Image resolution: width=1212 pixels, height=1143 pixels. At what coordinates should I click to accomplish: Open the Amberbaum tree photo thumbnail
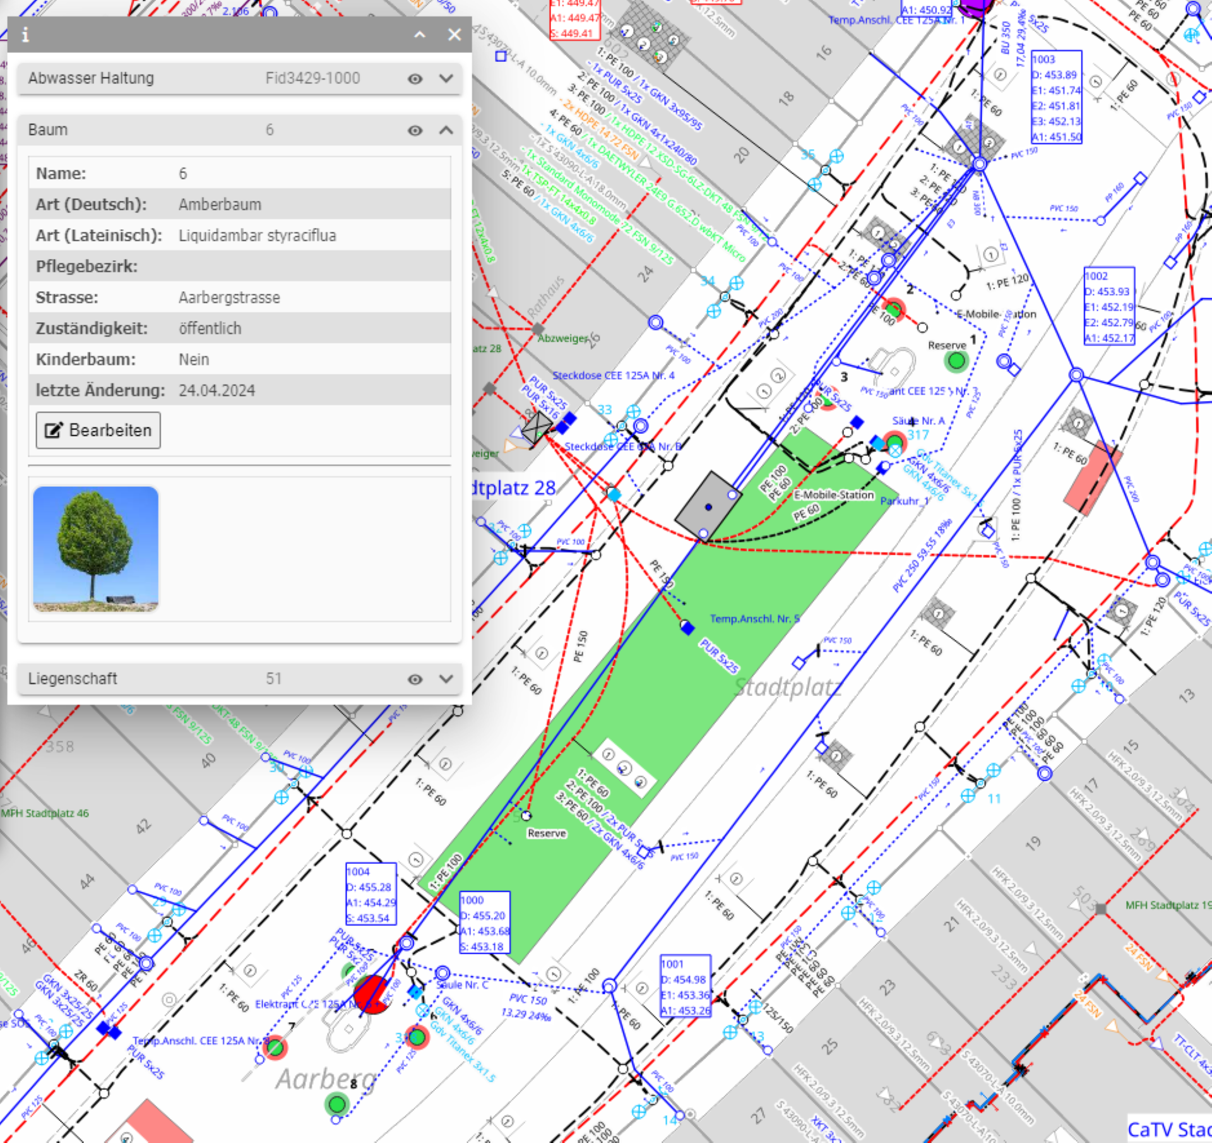click(x=95, y=549)
